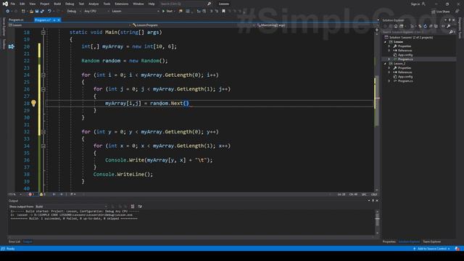Switch to the Properties tab bottom right
The height and width of the screenshot is (261, 464).
pyautogui.click(x=389, y=241)
